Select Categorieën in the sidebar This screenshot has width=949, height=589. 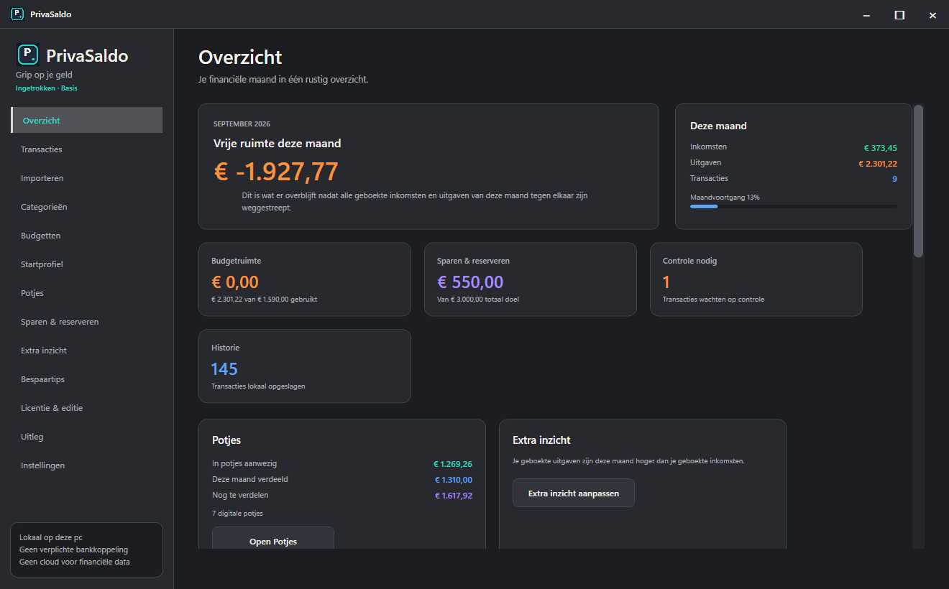click(87, 207)
